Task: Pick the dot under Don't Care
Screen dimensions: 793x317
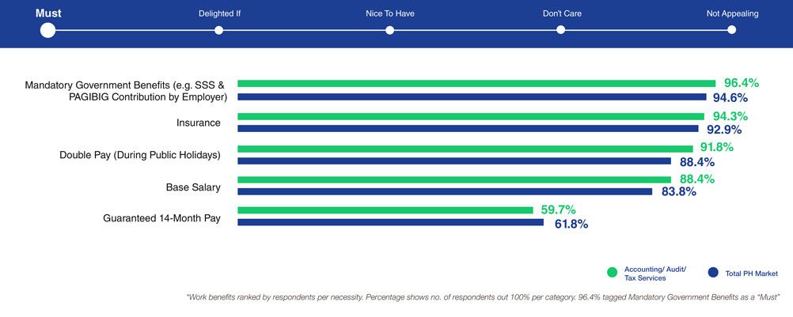Action: pyautogui.click(x=560, y=30)
